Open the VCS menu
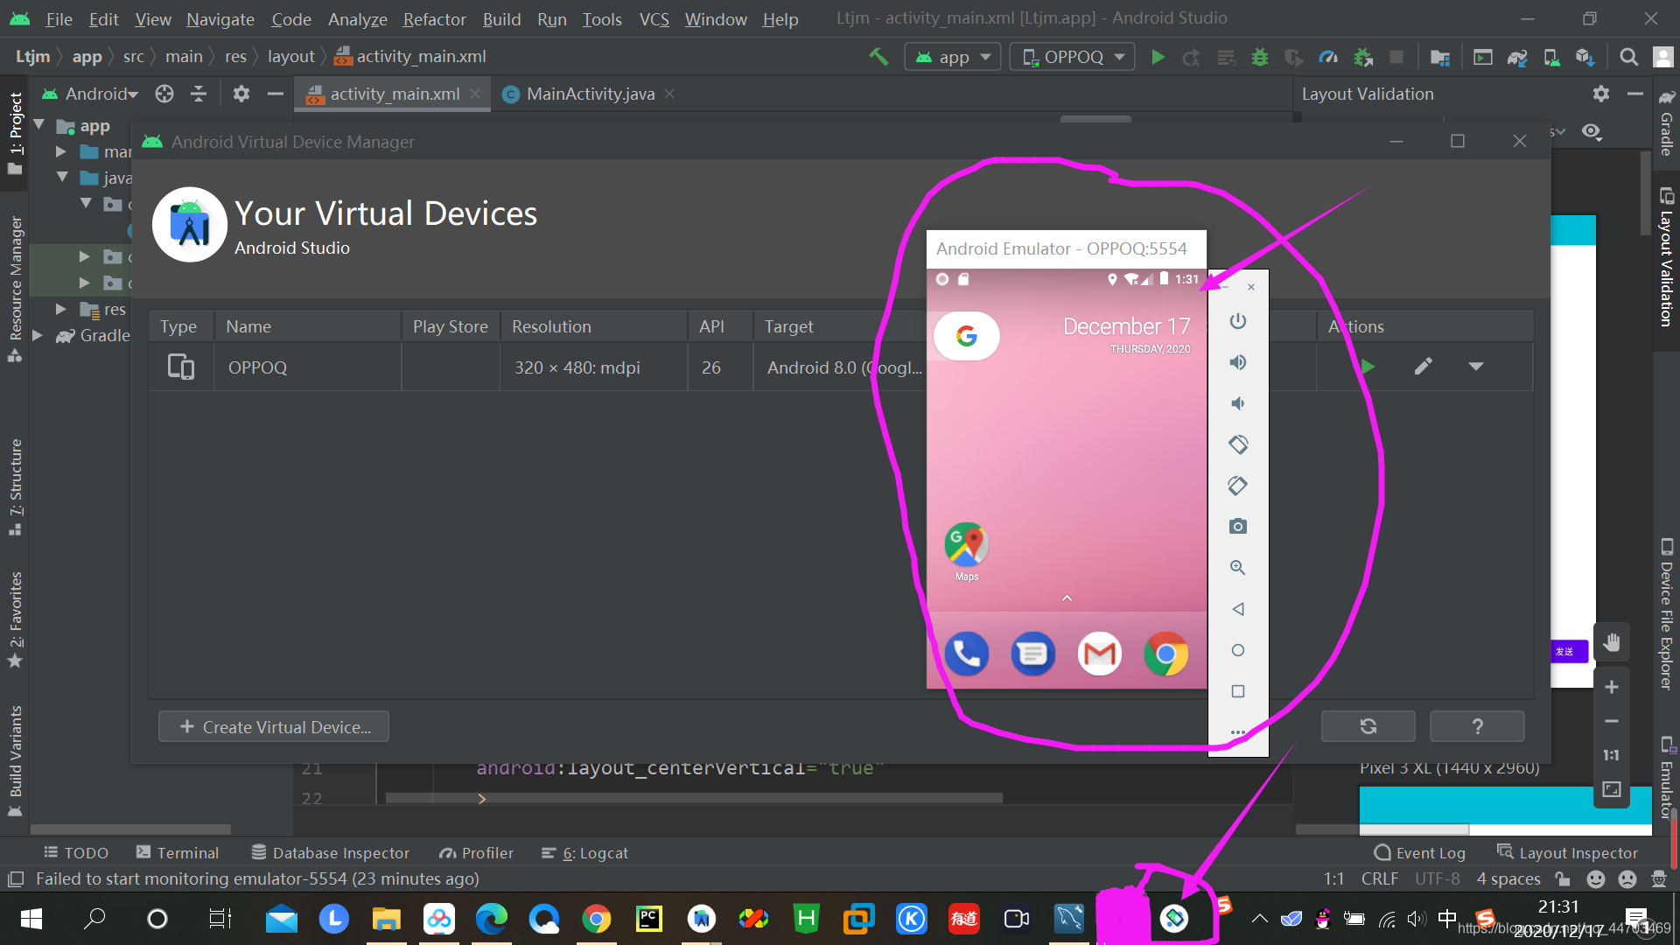This screenshot has width=1680, height=945. point(654,18)
